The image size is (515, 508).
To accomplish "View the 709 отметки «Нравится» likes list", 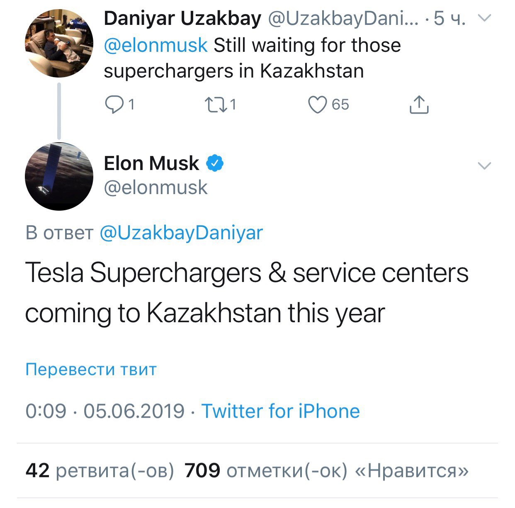I will (x=326, y=471).
